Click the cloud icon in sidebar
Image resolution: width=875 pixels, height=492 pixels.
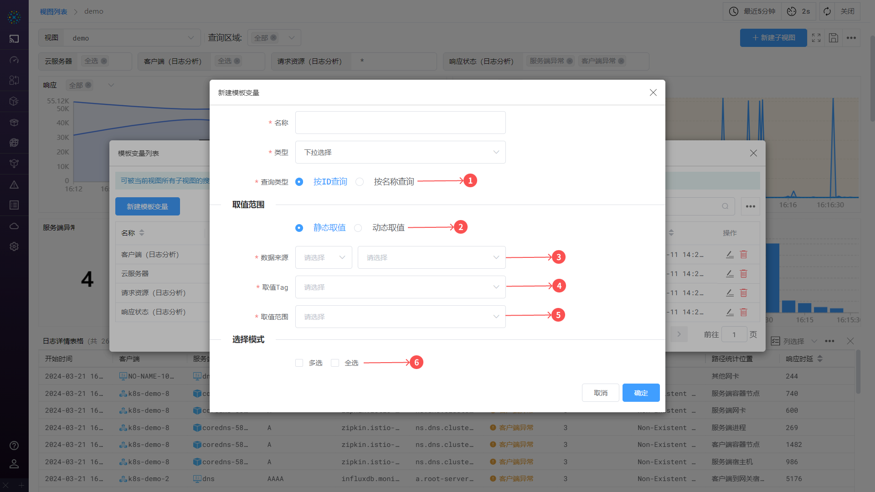click(14, 226)
